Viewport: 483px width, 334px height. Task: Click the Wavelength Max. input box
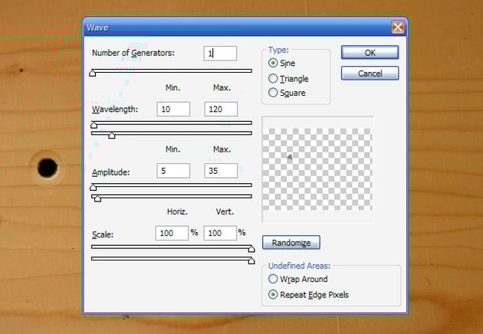click(x=220, y=110)
